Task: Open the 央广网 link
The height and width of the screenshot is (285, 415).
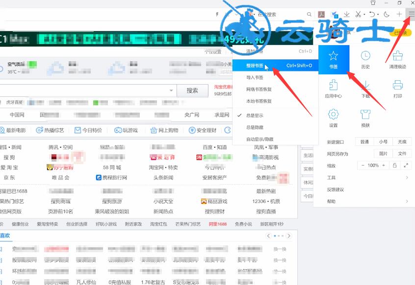Action: click(192, 115)
